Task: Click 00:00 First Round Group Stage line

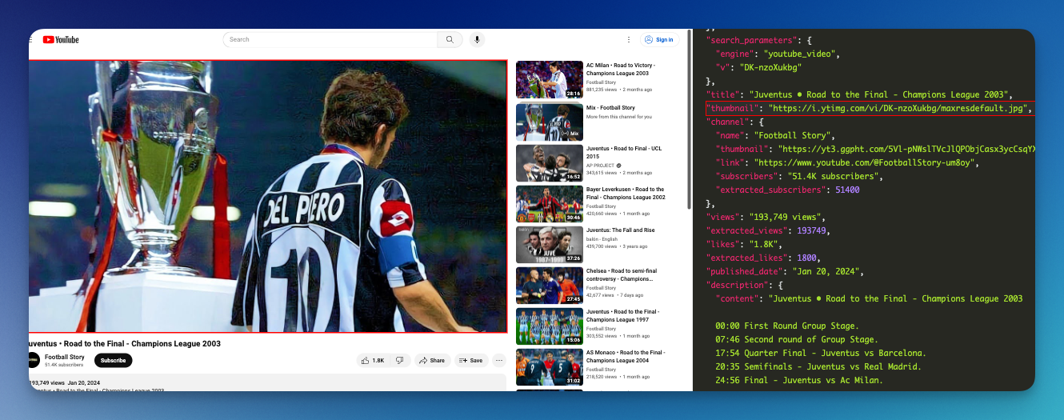Action: click(787, 326)
